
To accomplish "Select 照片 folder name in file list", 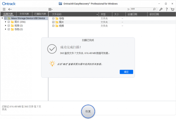I will click(x=62, y=22).
